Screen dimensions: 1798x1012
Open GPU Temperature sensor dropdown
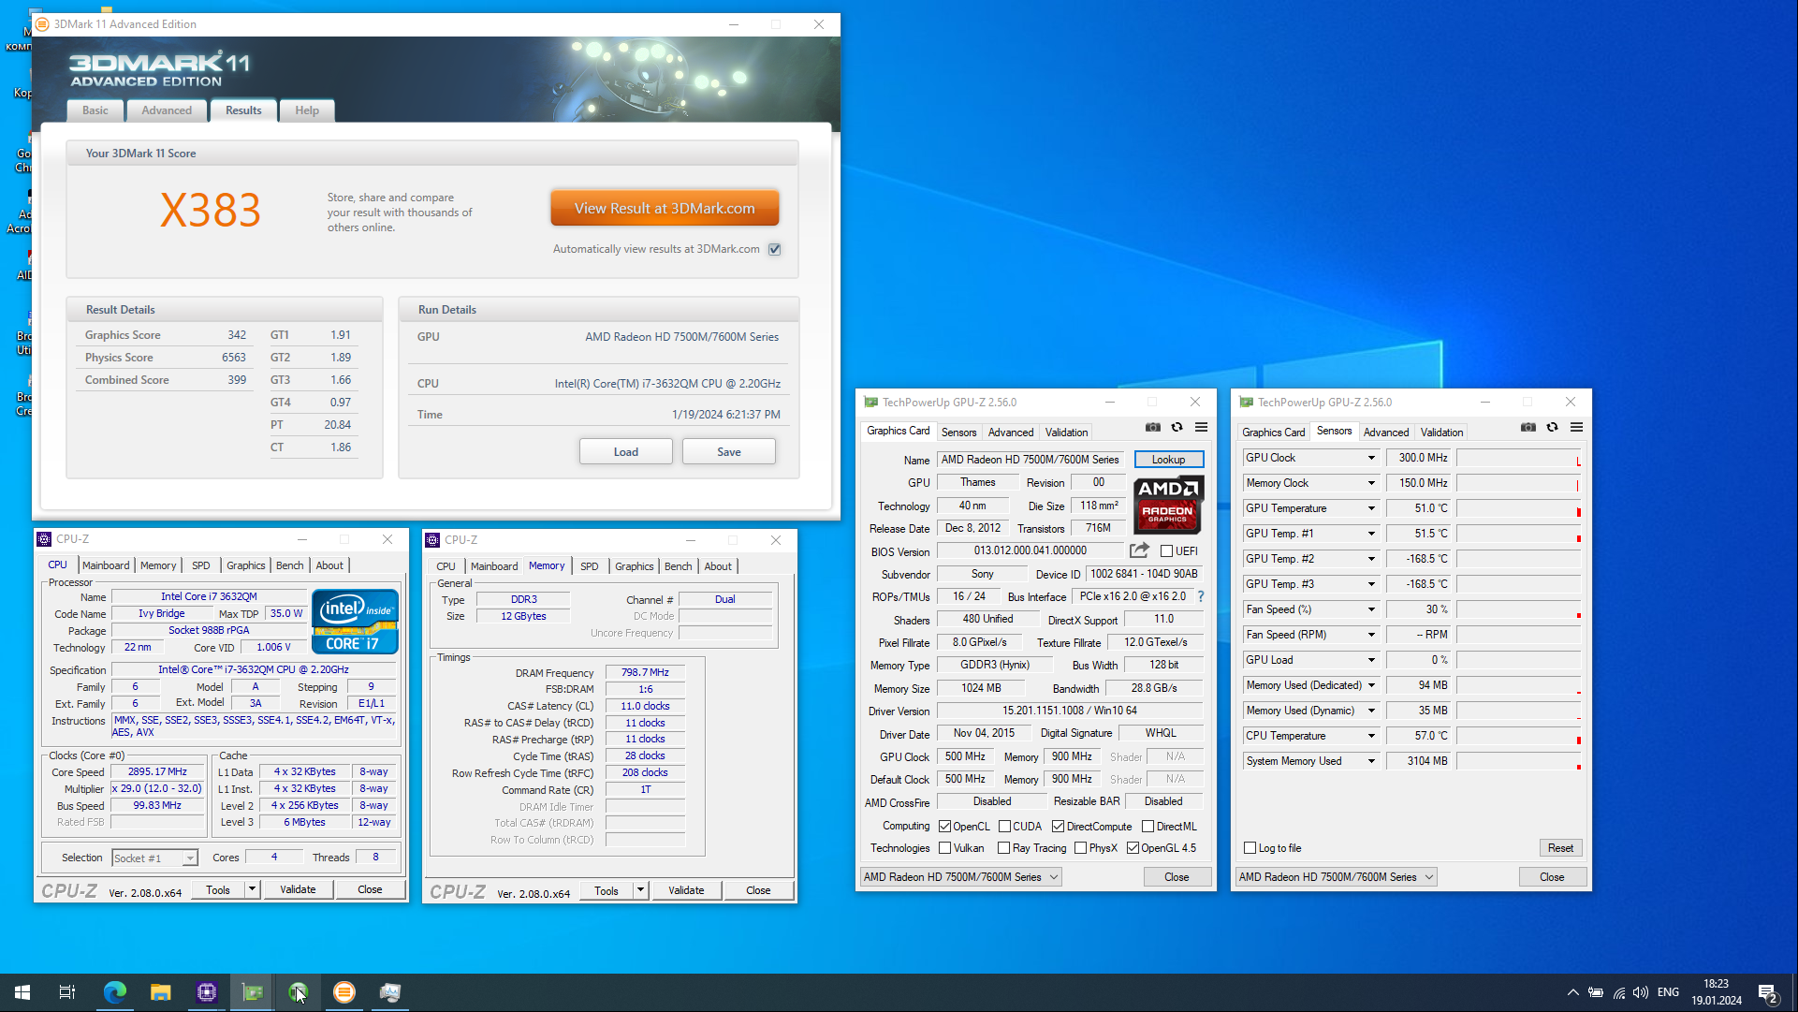[1371, 508]
